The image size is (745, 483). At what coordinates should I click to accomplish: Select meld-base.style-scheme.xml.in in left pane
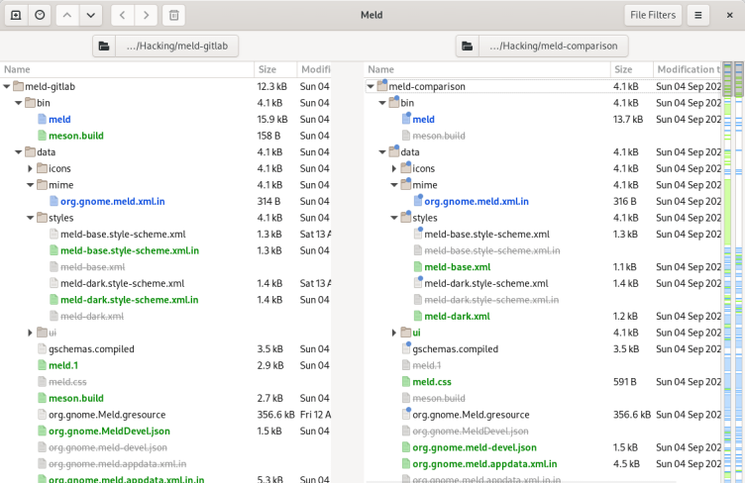(129, 250)
